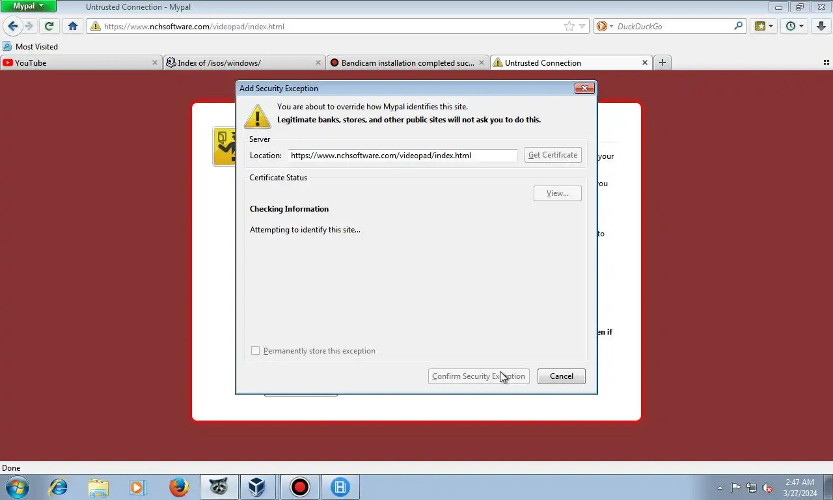
Task: Click into the DuckDuckGo search field
Action: pos(674,27)
